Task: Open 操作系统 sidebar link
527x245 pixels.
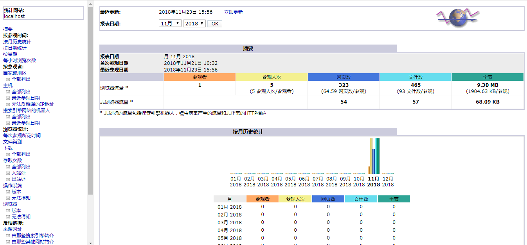Action: 13,186
